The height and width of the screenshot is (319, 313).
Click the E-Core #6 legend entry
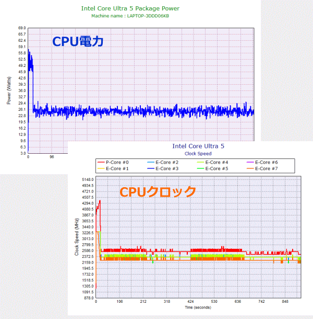click(262, 162)
